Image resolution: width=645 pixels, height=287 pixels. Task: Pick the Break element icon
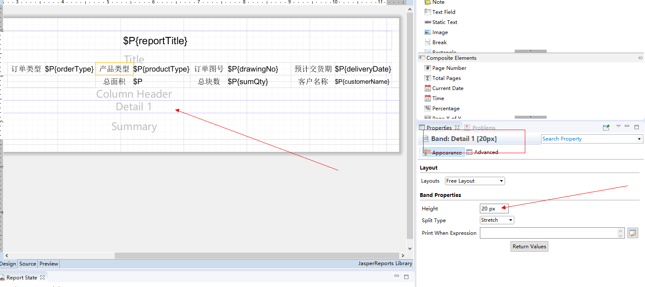(x=428, y=42)
